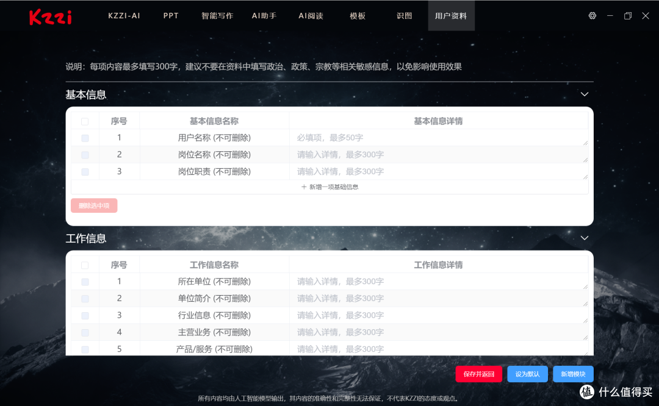Minimize the KZZI window
Image resolution: width=659 pixels, height=406 pixels.
click(610, 15)
